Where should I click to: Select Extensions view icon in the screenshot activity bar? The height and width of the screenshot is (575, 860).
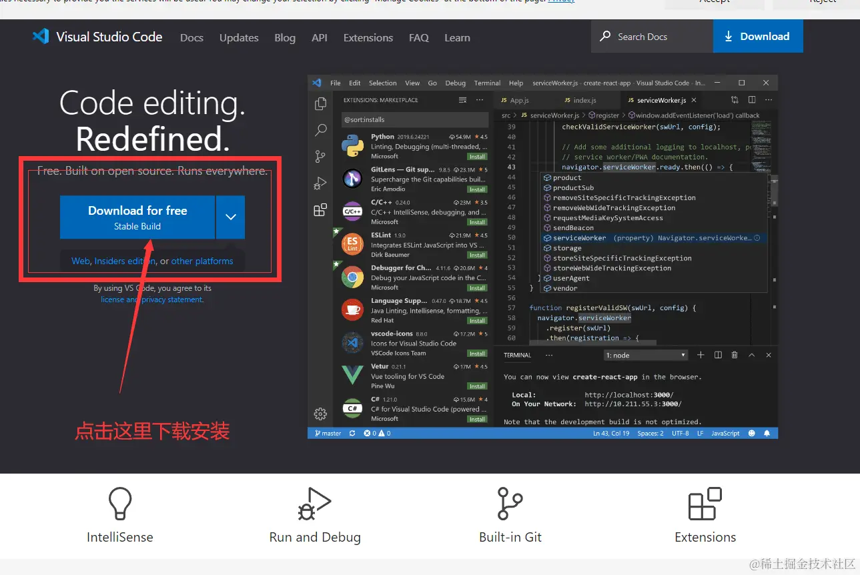321,210
